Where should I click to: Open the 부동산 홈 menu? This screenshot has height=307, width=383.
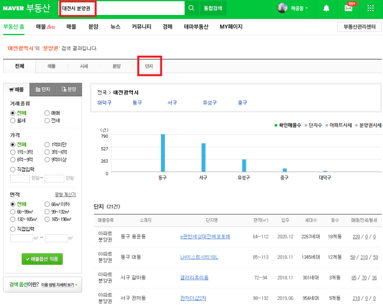pyautogui.click(x=14, y=27)
